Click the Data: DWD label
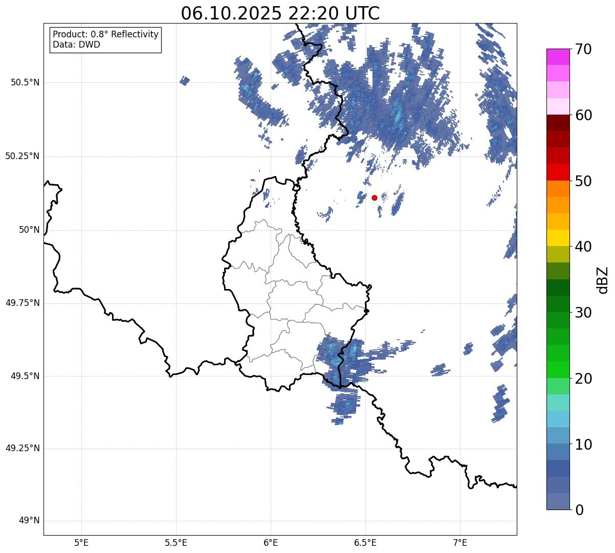 click(76, 45)
